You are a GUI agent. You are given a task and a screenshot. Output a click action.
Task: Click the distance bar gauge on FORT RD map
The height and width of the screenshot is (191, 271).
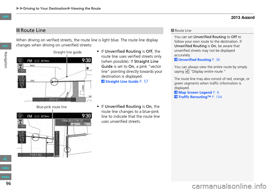[x=57, y=144]
